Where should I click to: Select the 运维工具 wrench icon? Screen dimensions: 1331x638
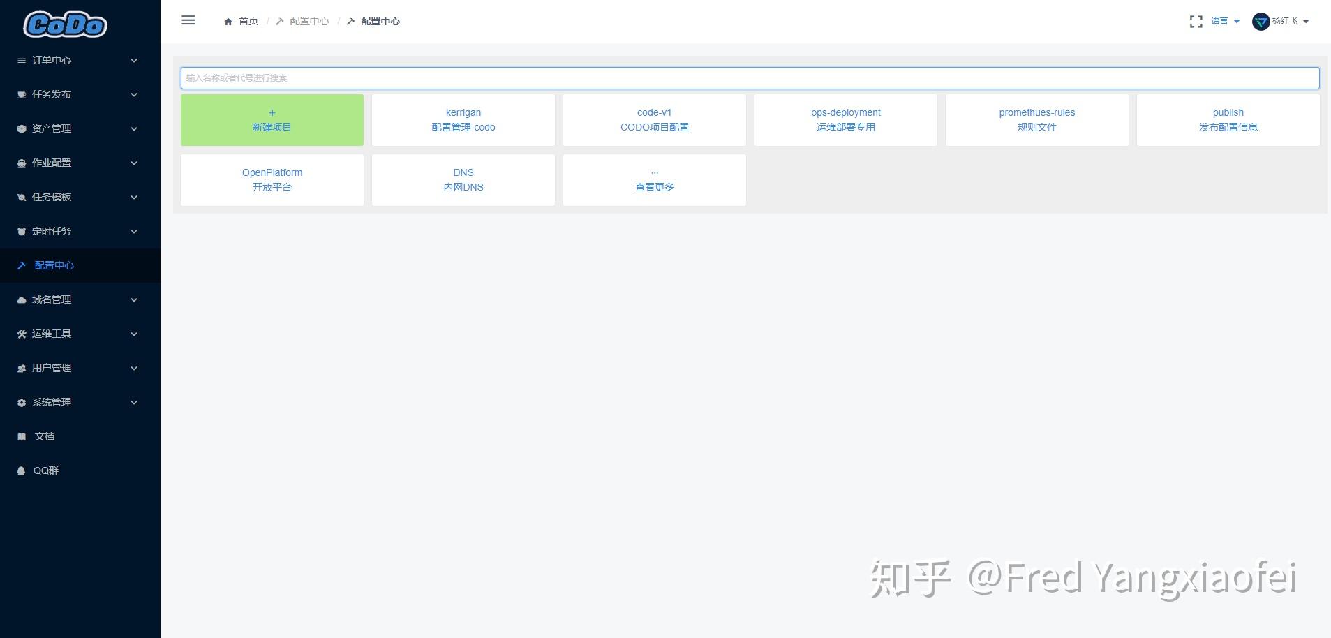coord(20,334)
